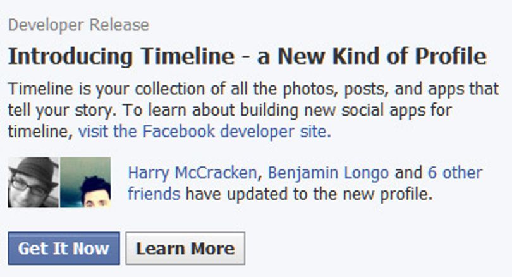Follow the visit the Facebook developer site link
The width and height of the screenshot is (512, 277).
pos(204,132)
